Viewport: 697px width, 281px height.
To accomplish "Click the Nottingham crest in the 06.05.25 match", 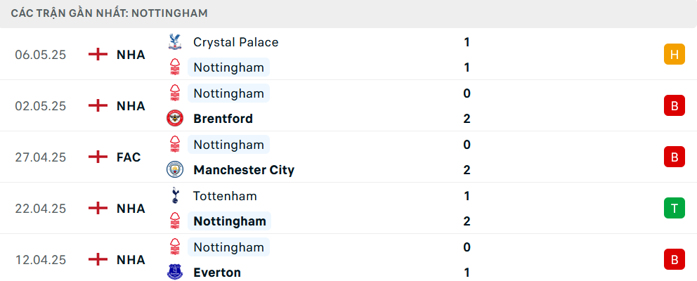I will pyautogui.click(x=175, y=67).
